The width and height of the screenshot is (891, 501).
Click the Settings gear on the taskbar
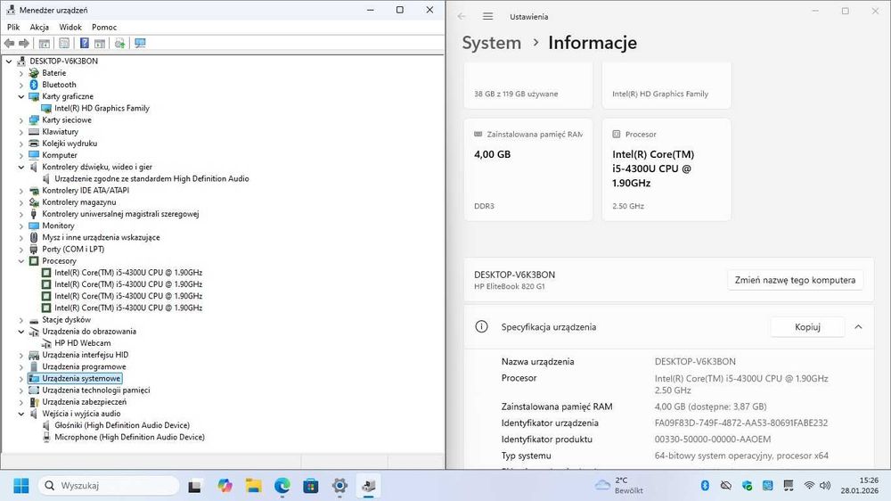[x=339, y=486]
